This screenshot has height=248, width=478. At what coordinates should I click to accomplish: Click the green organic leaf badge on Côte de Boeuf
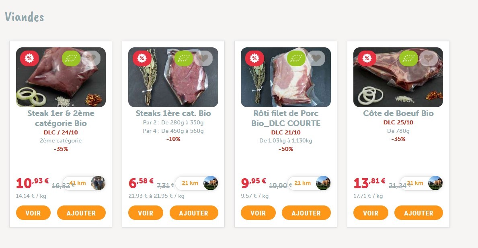point(408,58)
